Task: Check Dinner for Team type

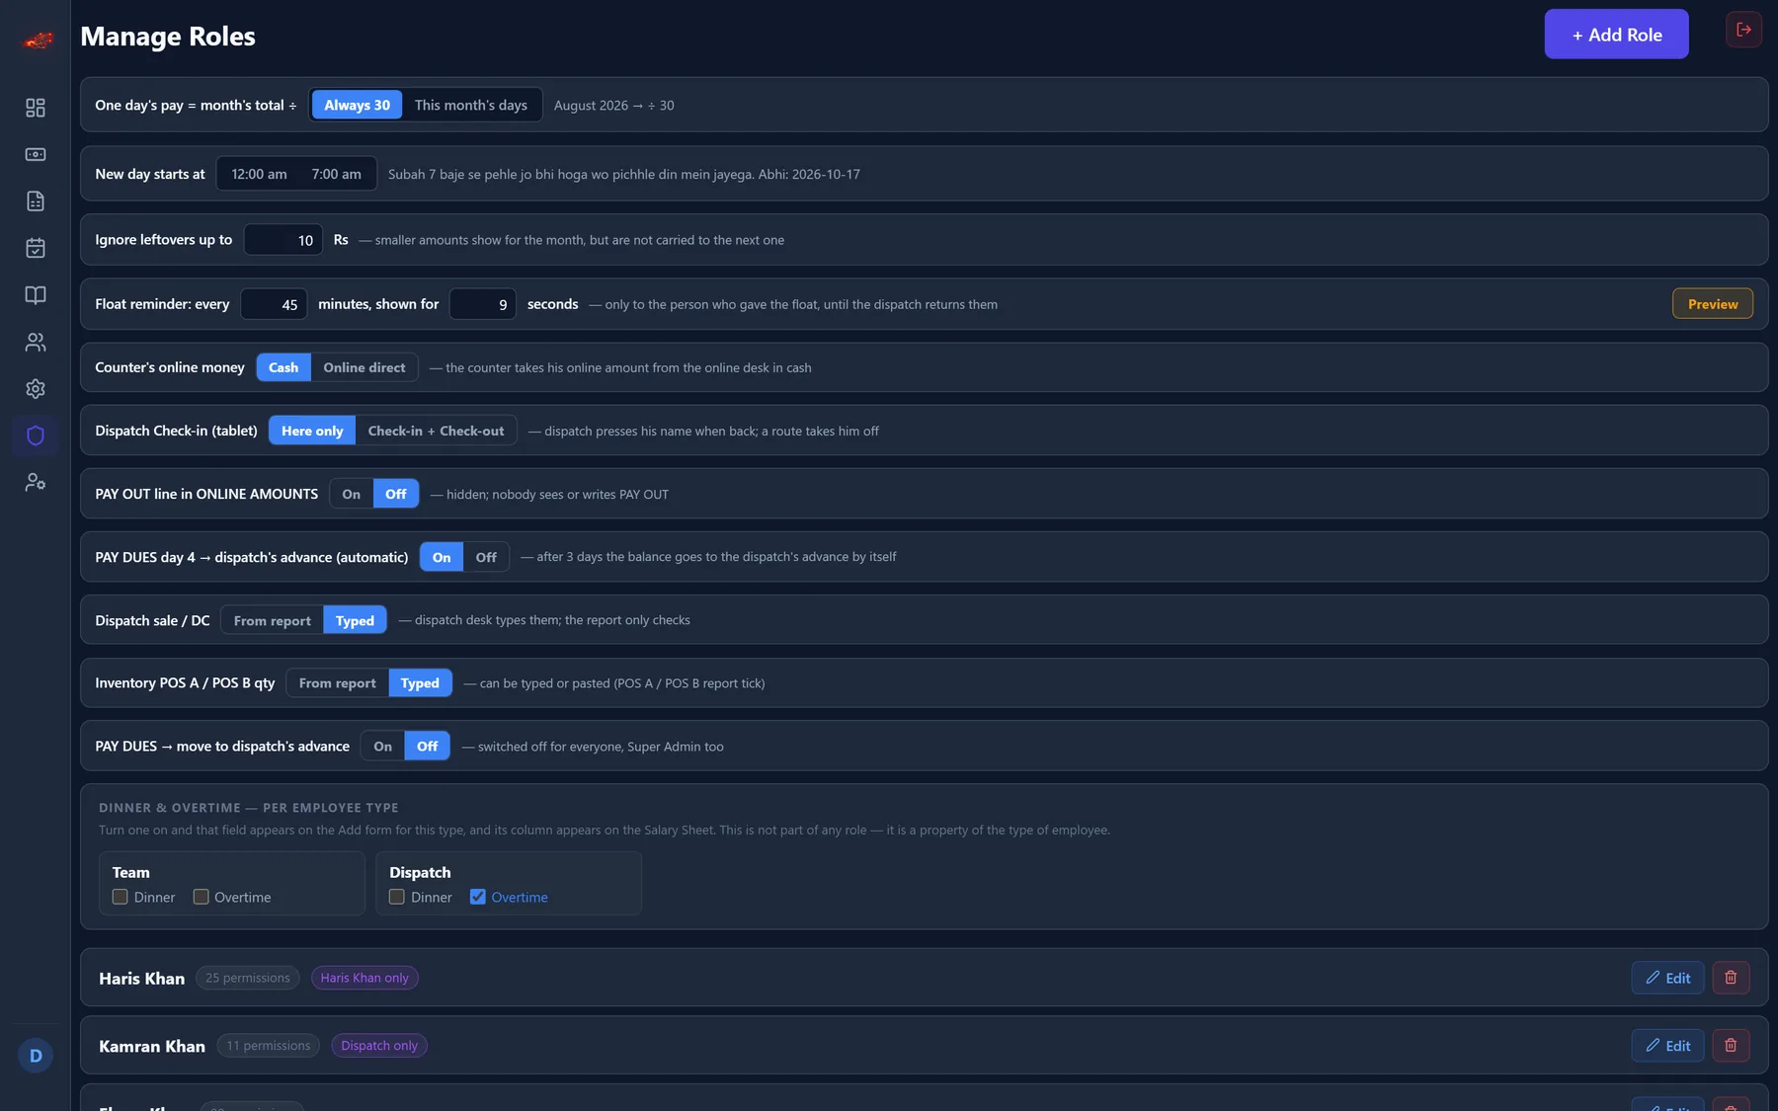Action: [121, 897]
